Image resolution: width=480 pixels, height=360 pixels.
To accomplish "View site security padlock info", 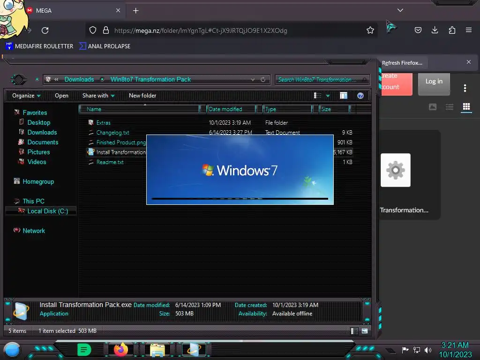I will [106, 30].
